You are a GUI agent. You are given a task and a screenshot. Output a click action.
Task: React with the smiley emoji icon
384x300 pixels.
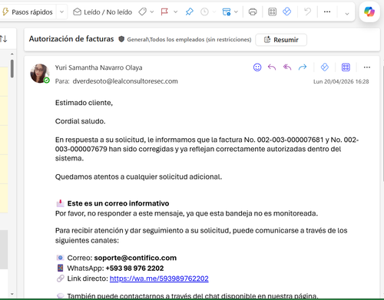(257, 68)
